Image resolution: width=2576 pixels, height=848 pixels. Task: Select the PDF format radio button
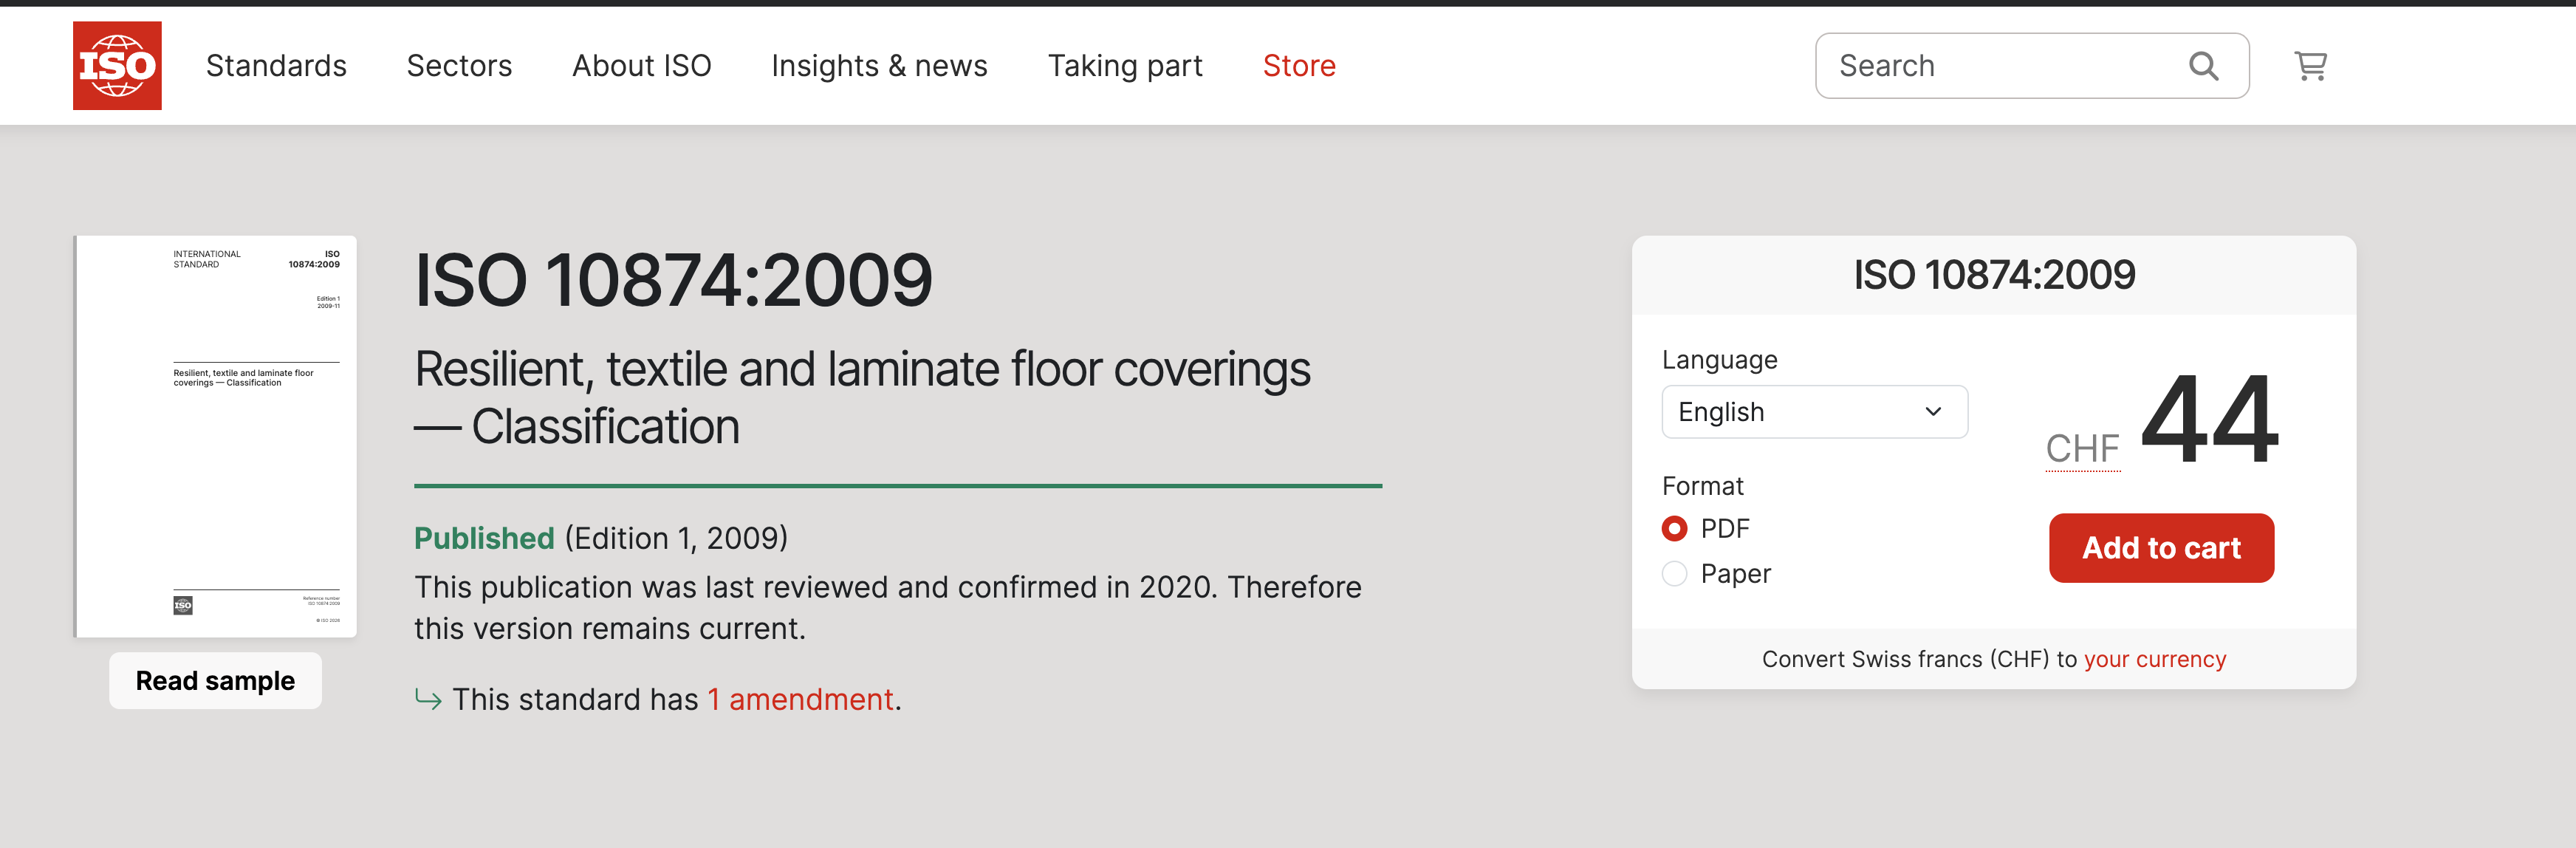point(1674,528)
